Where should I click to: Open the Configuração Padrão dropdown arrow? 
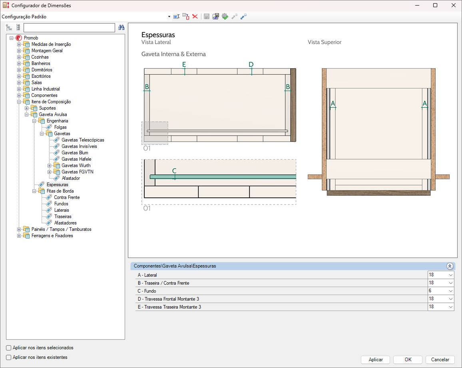pyautogui.click(x=169, y=17)
